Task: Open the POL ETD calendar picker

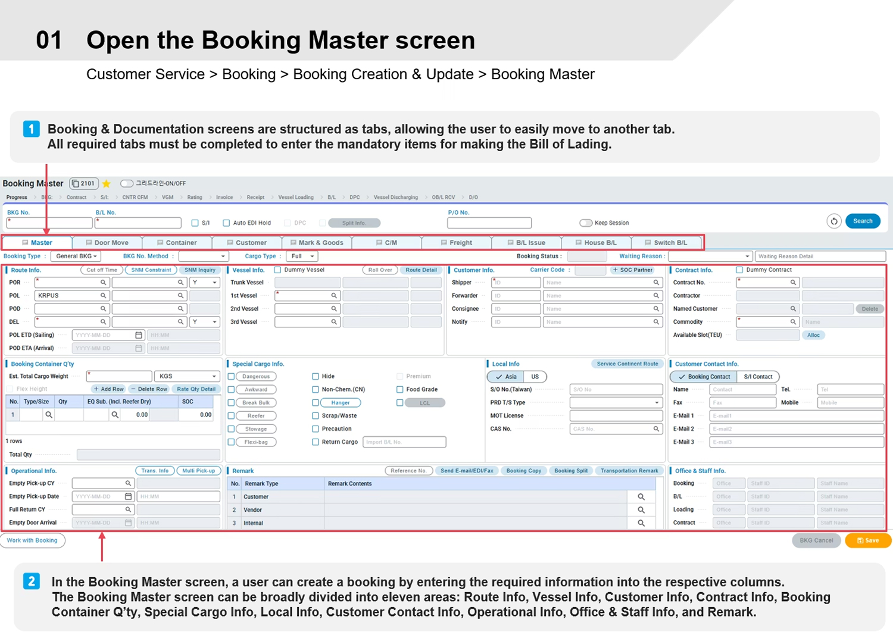Action: tap(139, 335)
